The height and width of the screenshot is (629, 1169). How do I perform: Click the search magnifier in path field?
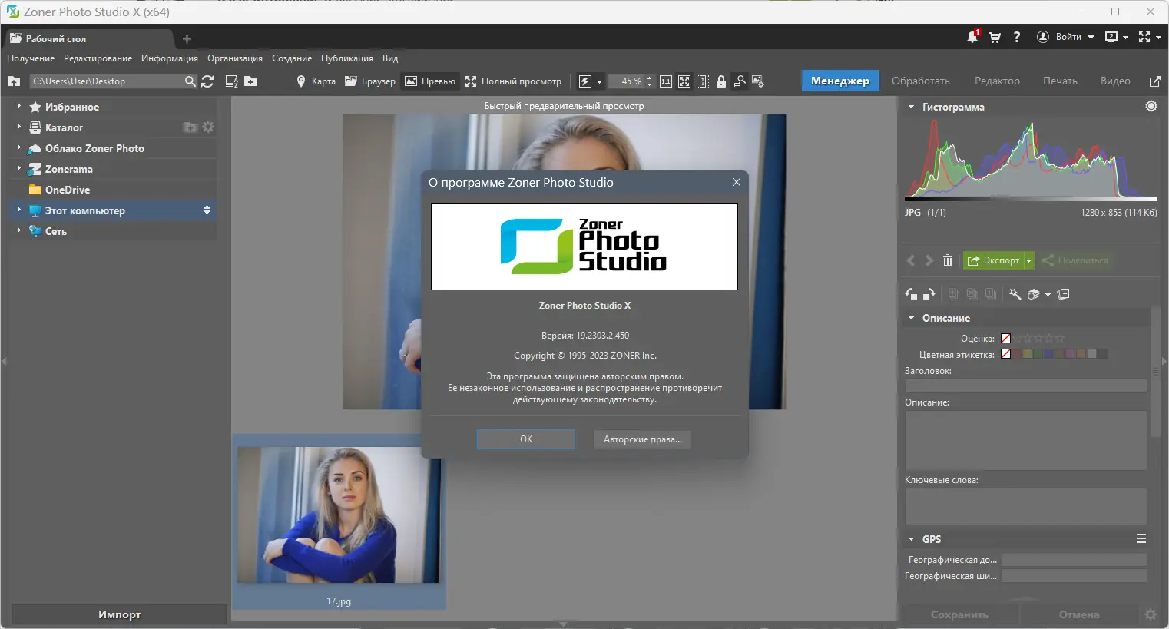coord(190,81)
